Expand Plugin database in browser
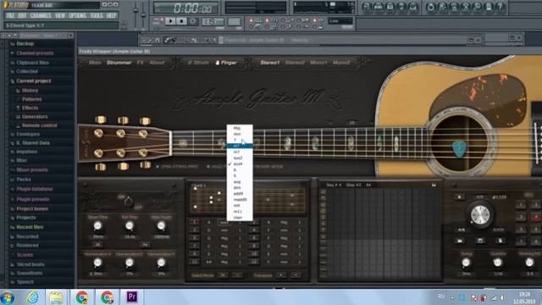The image size is (542, 305). pos(35,189)
